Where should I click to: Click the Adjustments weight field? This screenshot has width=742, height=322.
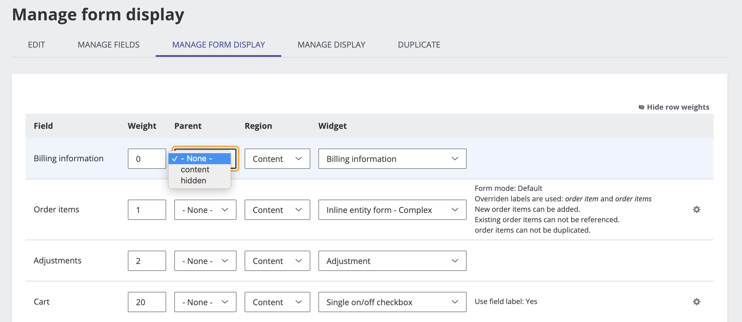[x=147, y=261]
